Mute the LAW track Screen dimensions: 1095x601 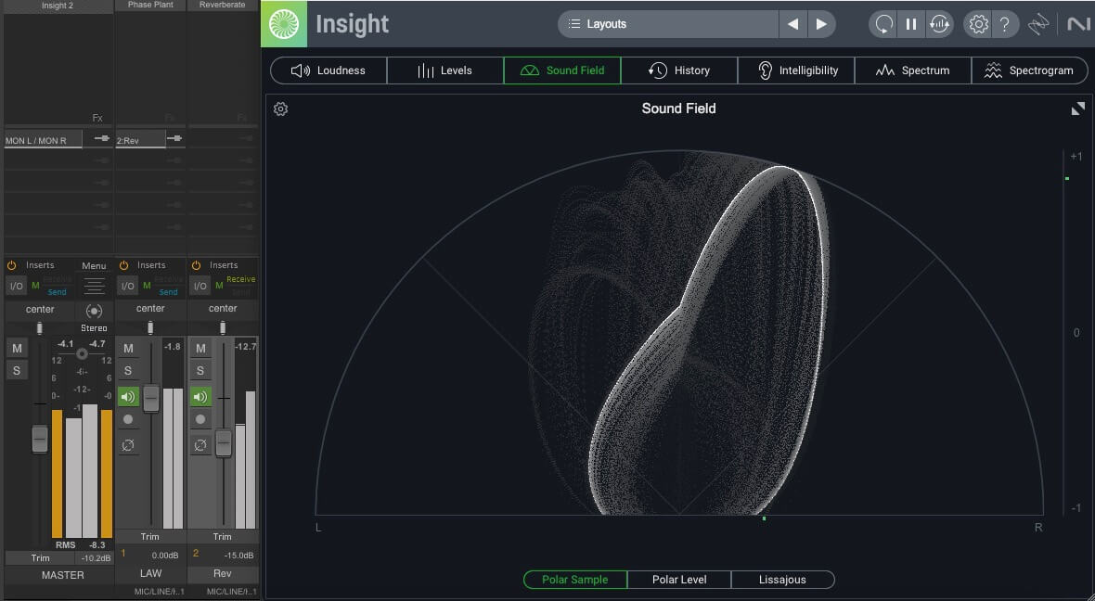click(x=128, y=349)
